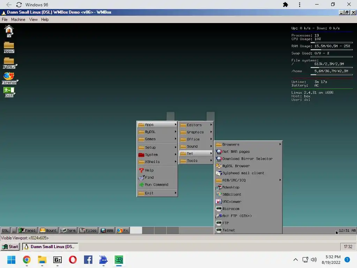Click the Panel taskbar launcher
The image size is (357, 268).
[x=27, y=230]
